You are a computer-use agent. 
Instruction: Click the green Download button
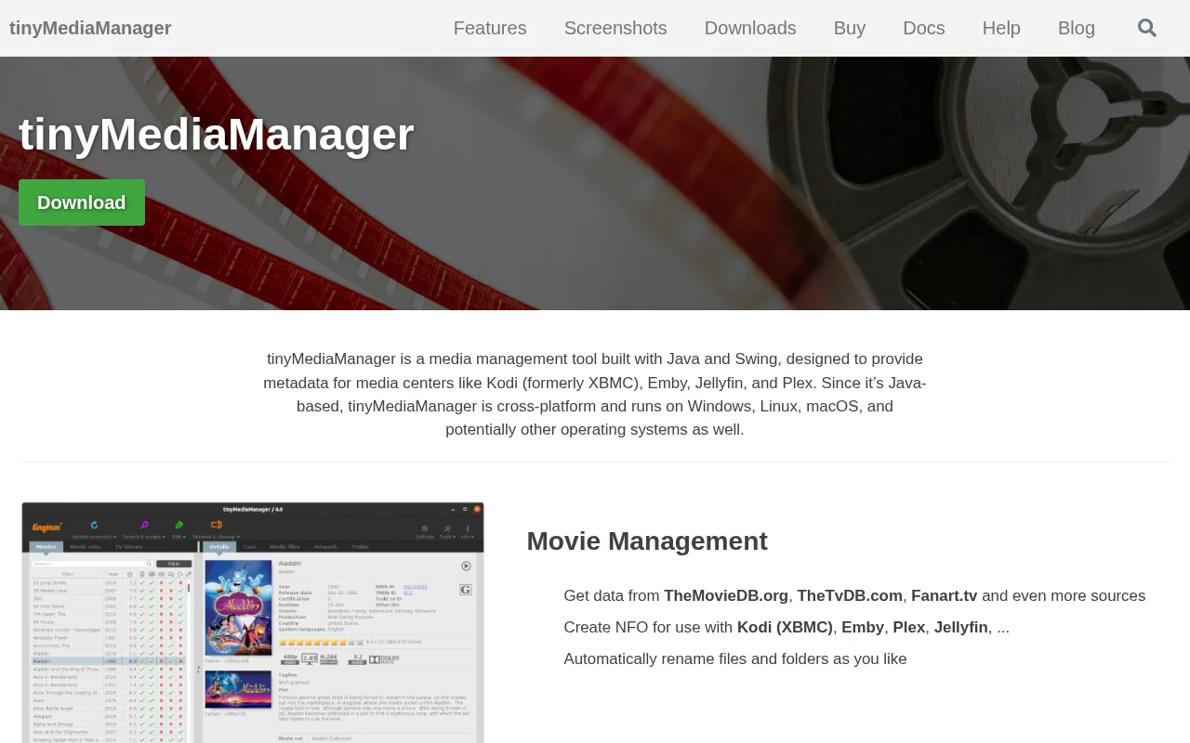pos(82,202)
